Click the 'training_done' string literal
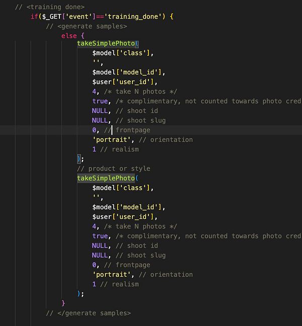Screen dimensions: 302x326 coord(133,17)
